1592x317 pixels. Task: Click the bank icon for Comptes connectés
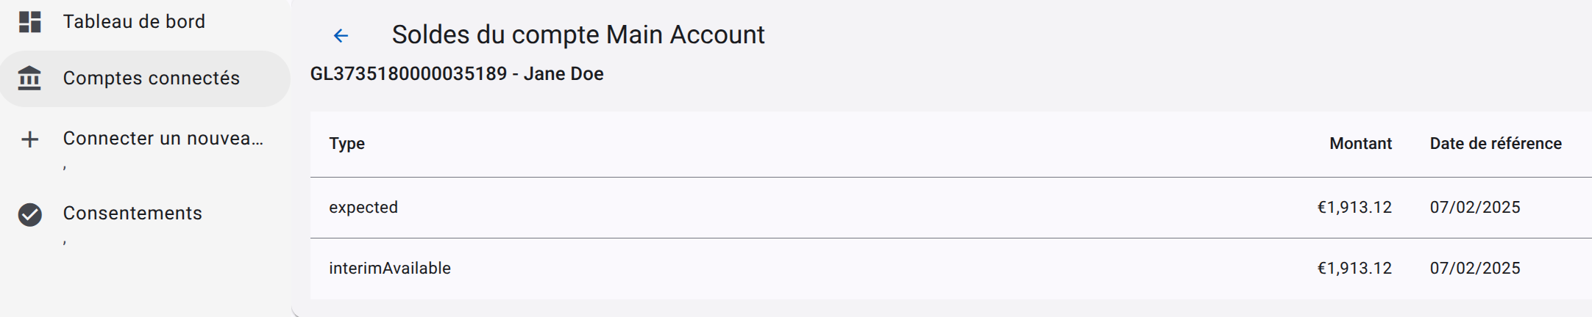tap(29, 78)
